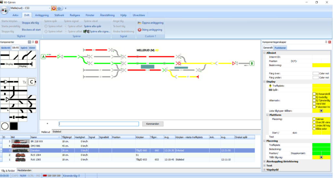Click the red stop icon beside layout dropdown
This screenshot has width=333, height=178.
tap(54, 8)
